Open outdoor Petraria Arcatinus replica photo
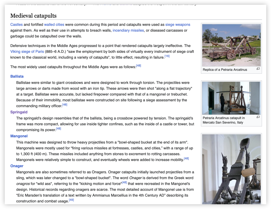271x209 pixels. coord(231,45)
